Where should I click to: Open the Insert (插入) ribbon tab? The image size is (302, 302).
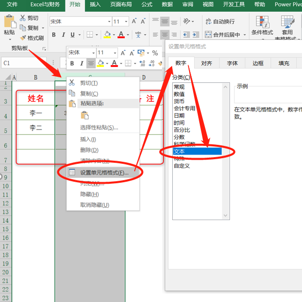pos(95,5)
